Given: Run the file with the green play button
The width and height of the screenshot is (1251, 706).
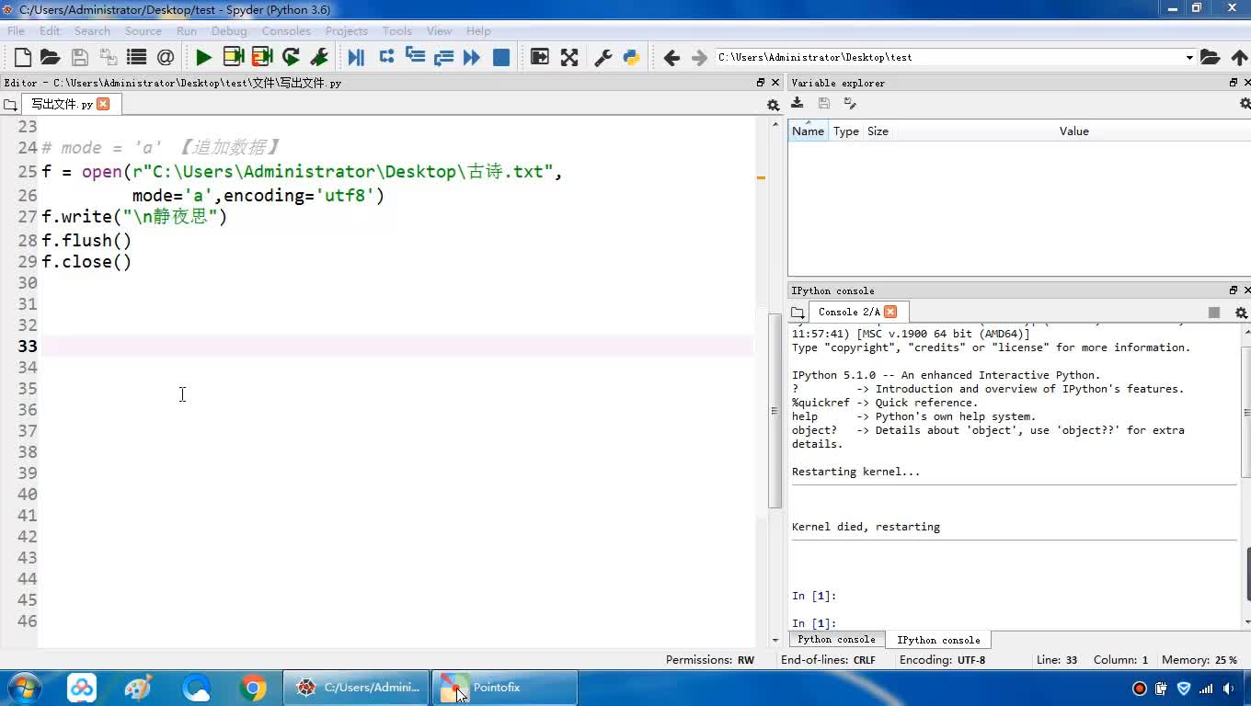Looking at the screenshot, I should (x=203, y=57).
